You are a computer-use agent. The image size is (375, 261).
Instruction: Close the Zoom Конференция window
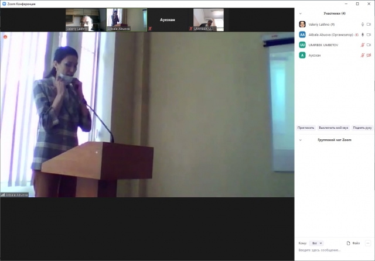[369, 4]
